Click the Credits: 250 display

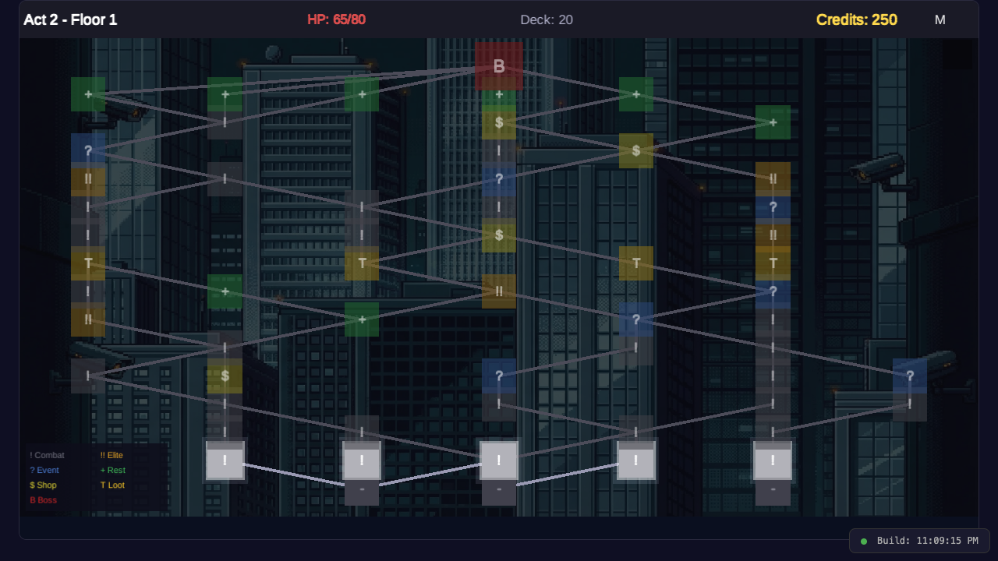[x=856, y=19]
